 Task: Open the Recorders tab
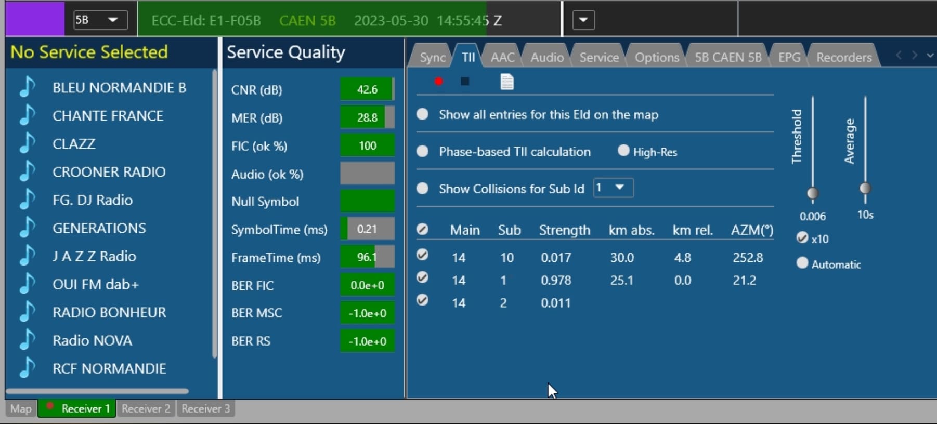[x=844, y=57]
